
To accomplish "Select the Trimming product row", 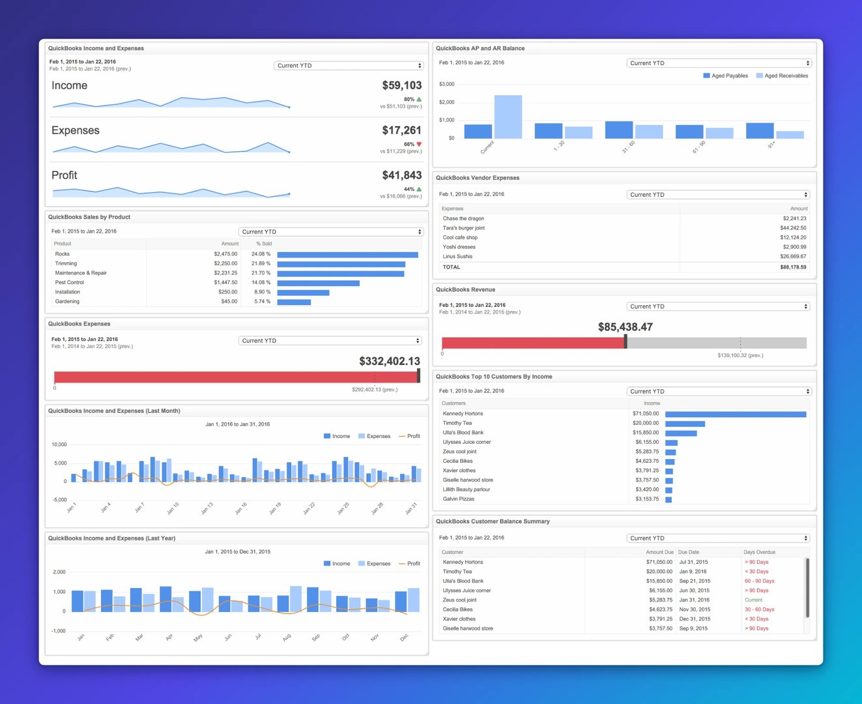I will [x=237, y=263].
